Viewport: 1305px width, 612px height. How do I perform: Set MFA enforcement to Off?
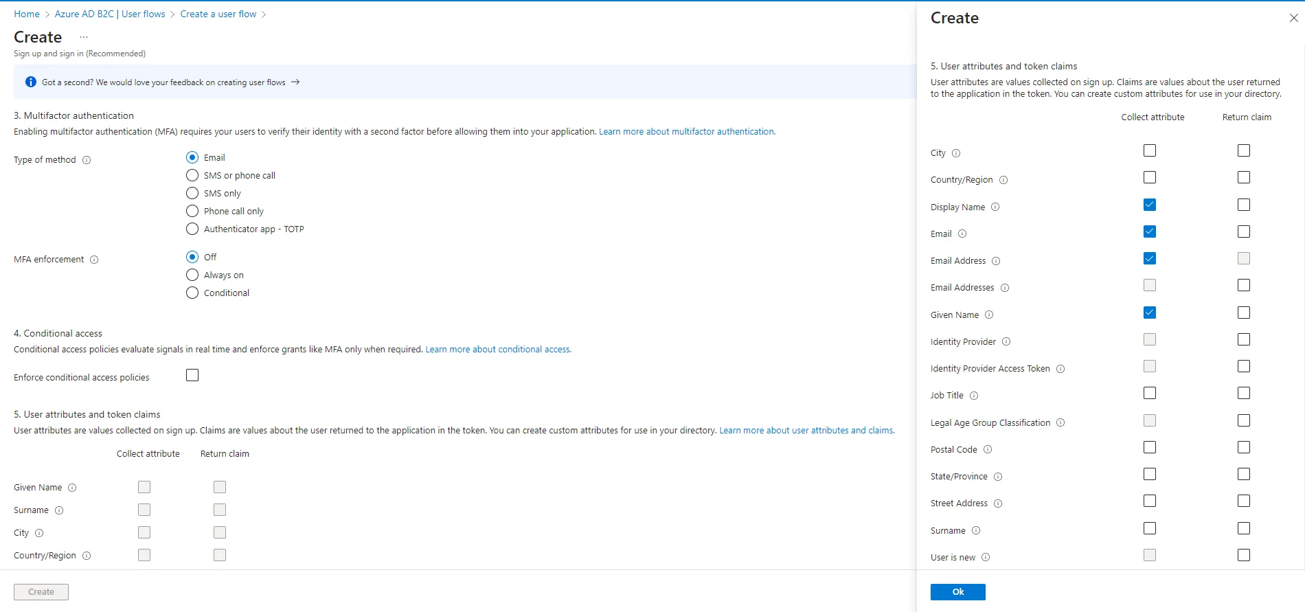click(192, 257)
